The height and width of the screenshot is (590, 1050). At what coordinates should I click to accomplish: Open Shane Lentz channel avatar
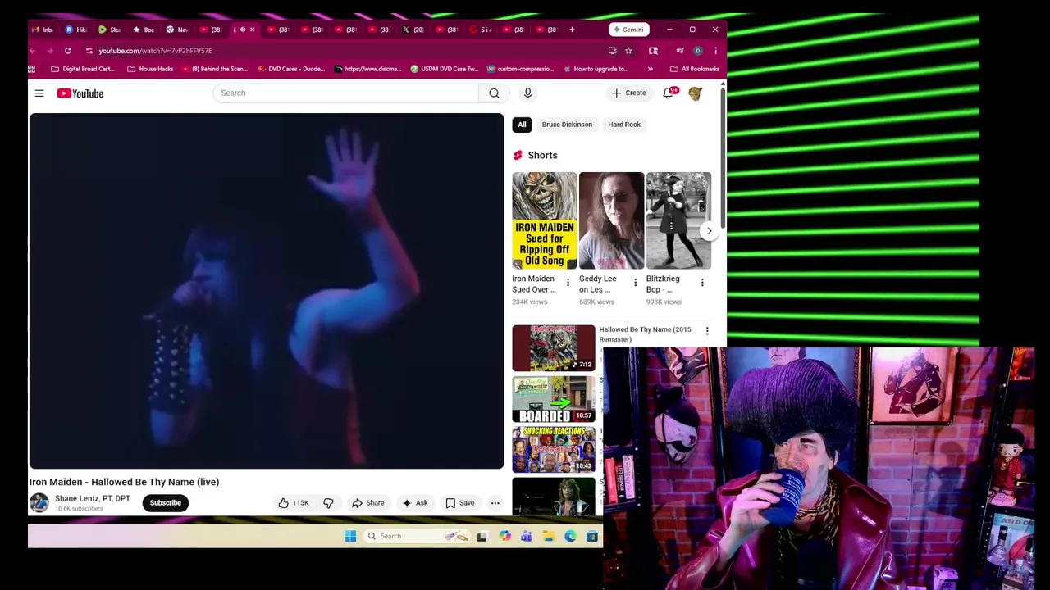click(39, 503)
